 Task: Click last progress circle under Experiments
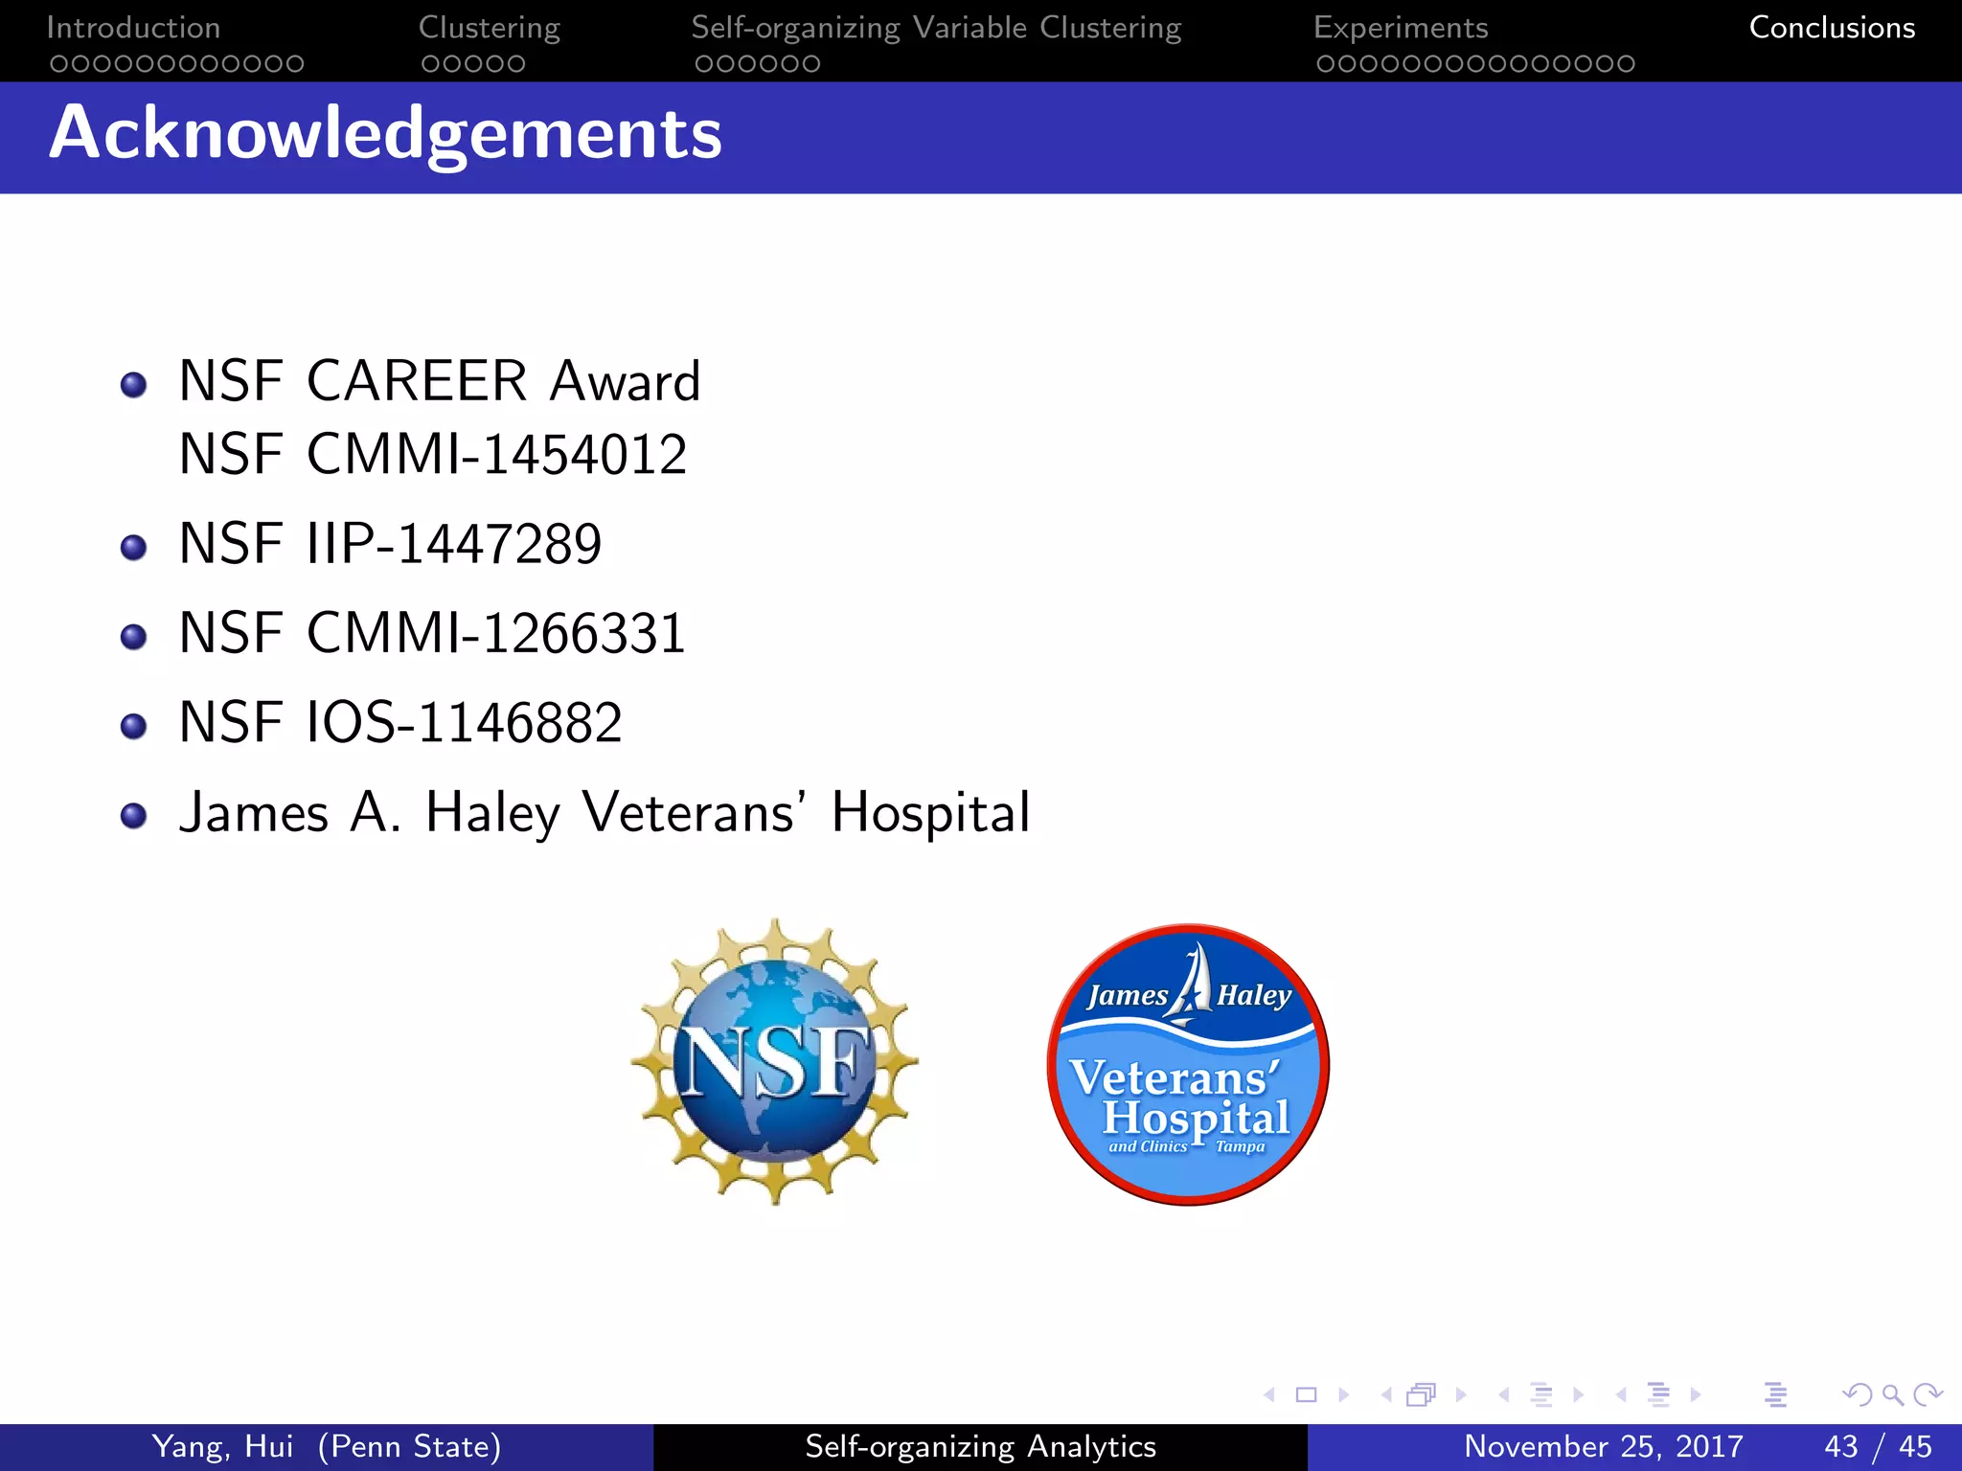coord(1626,64)
